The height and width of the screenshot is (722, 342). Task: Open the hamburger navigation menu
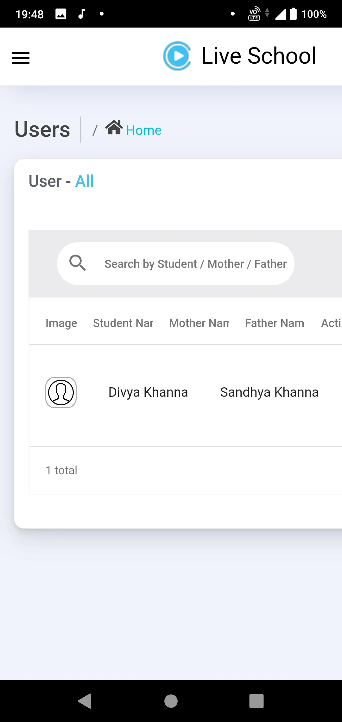point(21,58)
